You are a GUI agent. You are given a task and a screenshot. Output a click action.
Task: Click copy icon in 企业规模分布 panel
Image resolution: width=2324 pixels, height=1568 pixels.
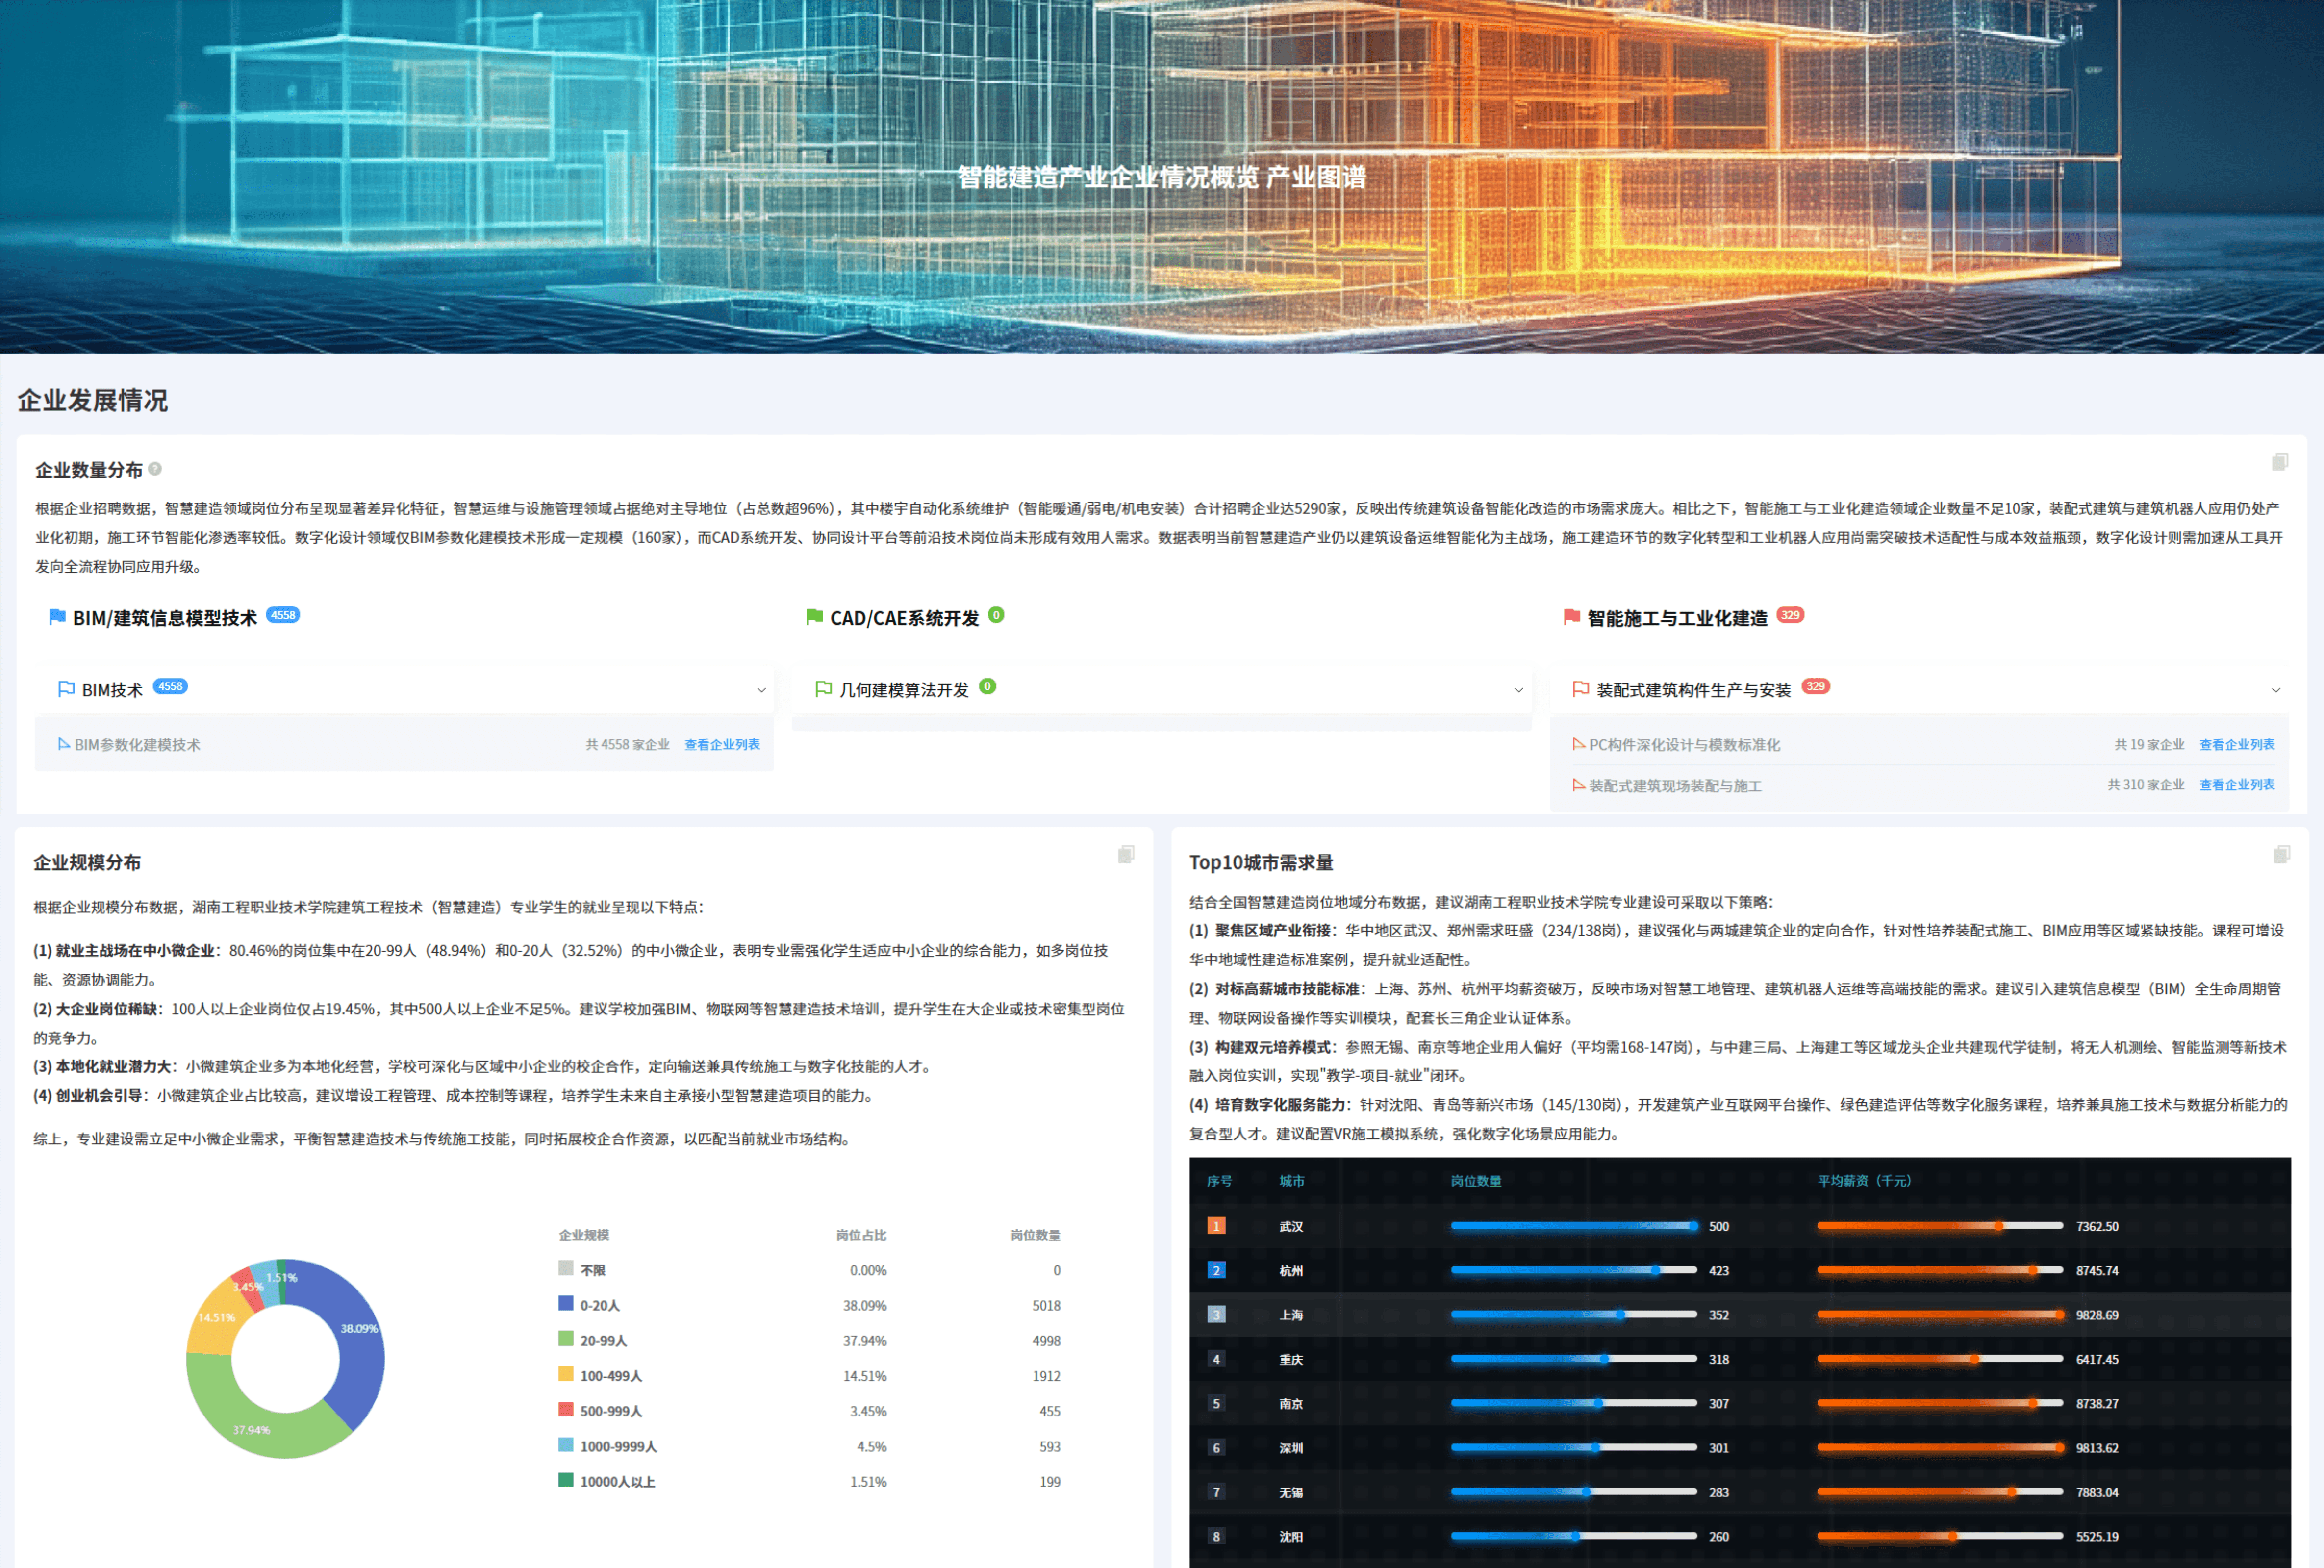click(x=1126, y=854)
